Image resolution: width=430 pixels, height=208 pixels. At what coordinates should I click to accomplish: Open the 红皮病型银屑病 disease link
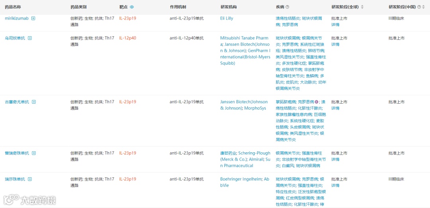(x=299, y=198)
